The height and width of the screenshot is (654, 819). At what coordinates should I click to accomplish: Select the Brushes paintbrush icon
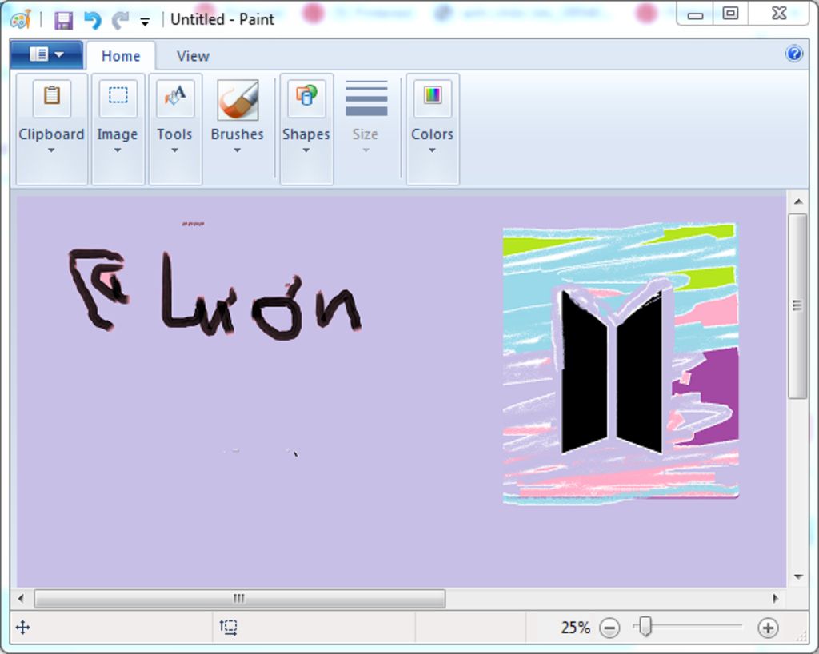[x=238, y=99]
